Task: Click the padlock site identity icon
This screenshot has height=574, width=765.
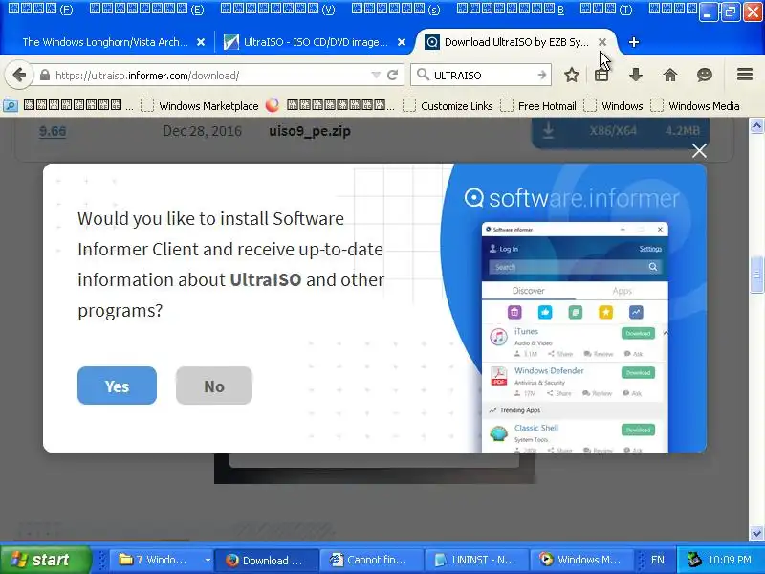Action: point(45,76)
